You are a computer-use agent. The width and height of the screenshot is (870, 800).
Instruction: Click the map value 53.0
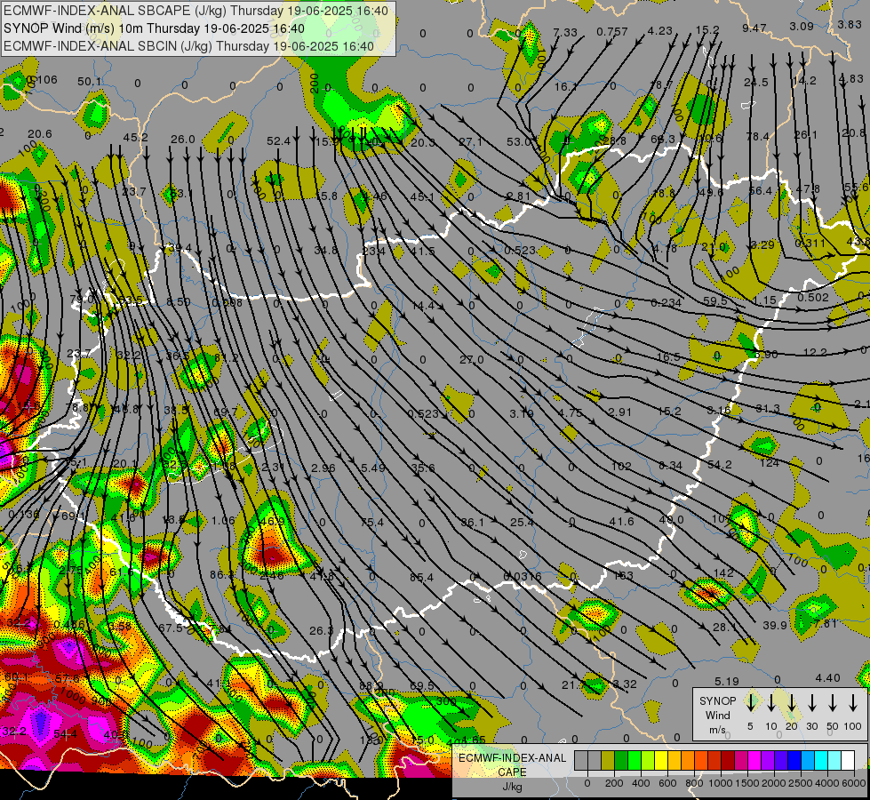point(519,141)
